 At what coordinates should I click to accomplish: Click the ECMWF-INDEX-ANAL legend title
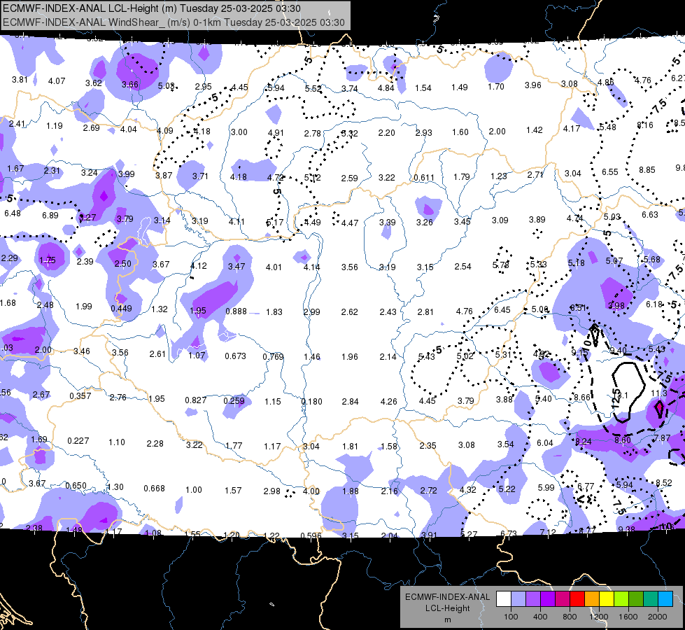coord(447,597)
